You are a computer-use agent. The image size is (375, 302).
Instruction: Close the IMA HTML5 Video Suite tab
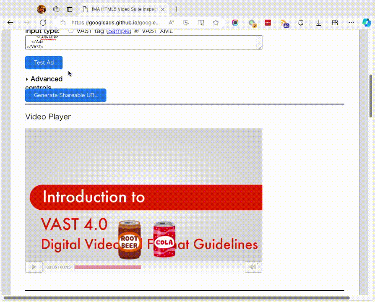point(163,9)
